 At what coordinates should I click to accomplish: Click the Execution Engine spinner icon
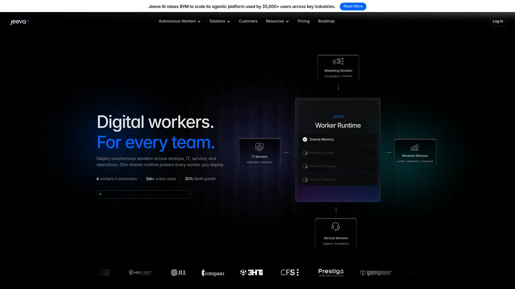coord(305,166)
